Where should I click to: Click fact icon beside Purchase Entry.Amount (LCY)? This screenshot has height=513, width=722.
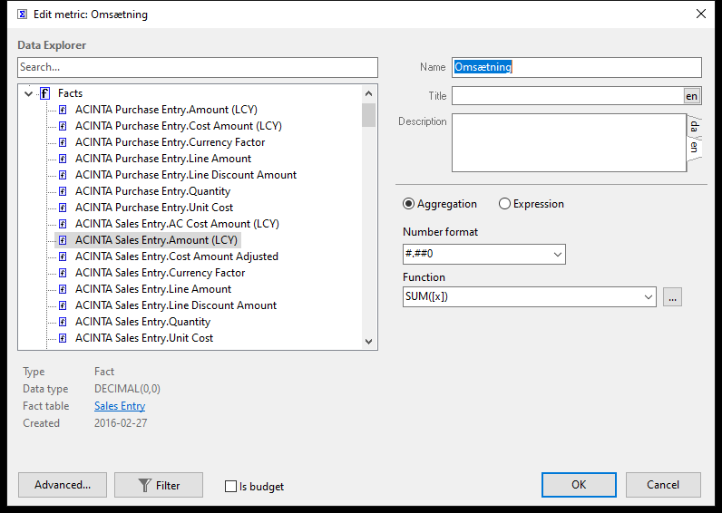coord(63,110)
